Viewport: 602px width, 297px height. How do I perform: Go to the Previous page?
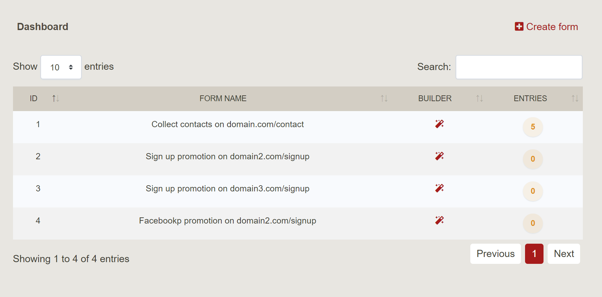tap(495, 254)
